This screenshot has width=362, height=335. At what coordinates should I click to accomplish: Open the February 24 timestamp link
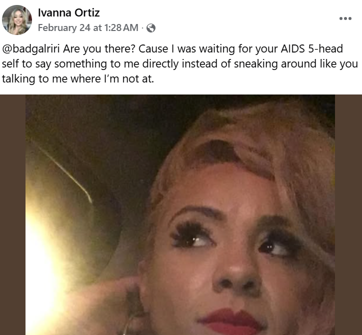(x=87, y=28)
